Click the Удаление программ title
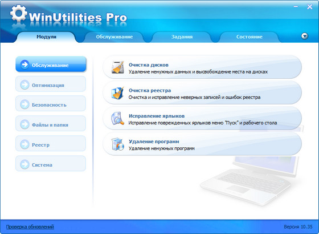Image resolution: width=319 pixels, height=234 pixels. (154, 142)
